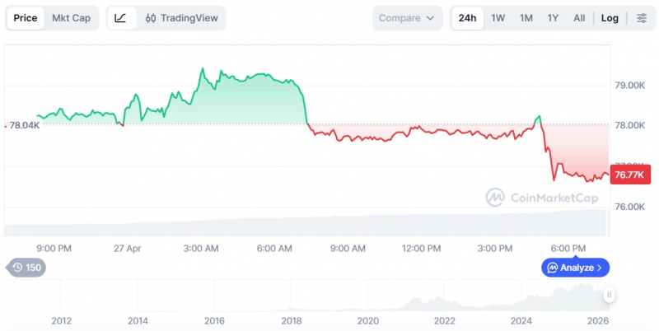Open chart settings sliders icon
Viewport: 659px width, 331px height.
tap(642, 18)
